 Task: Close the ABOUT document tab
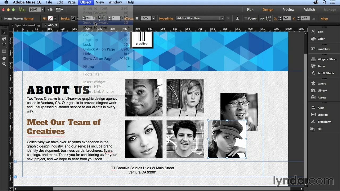click(x=45, y=25)
